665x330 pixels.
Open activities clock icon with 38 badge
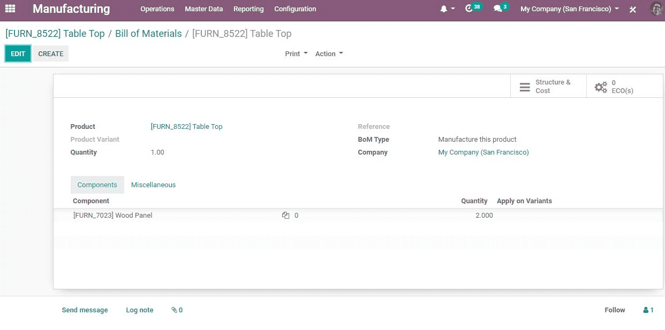click(x=469, y=9)
